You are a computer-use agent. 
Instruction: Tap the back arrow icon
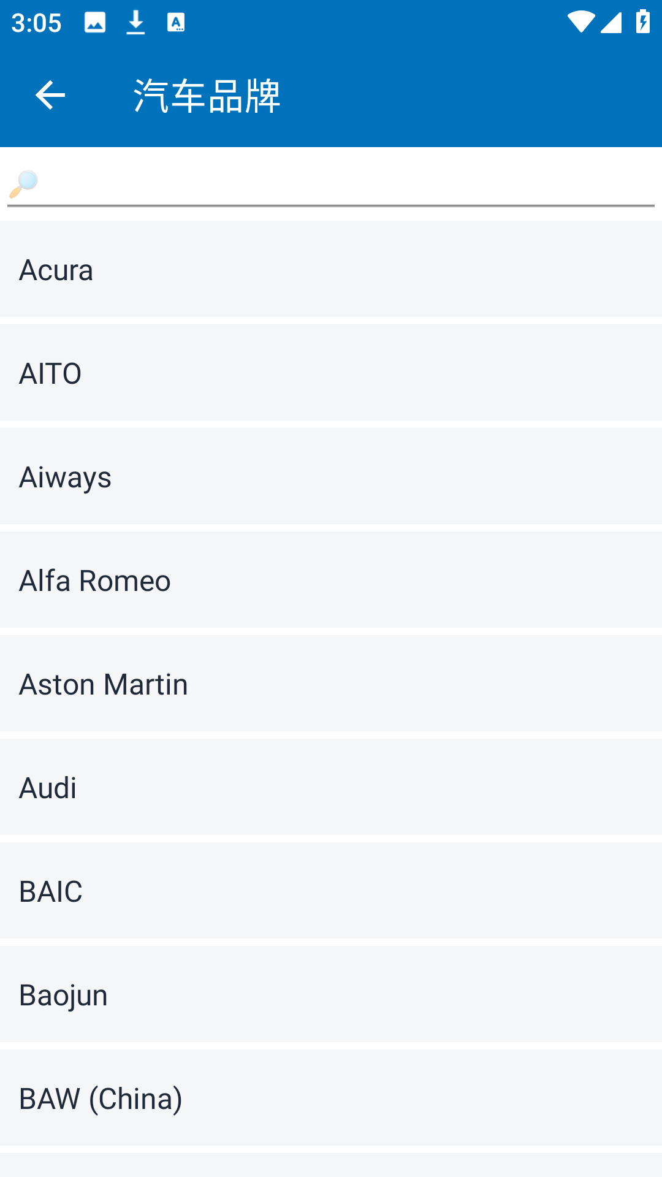(x=50, y=95)
